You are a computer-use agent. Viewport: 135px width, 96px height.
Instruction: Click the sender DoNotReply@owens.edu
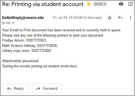(x=23, y=18)
